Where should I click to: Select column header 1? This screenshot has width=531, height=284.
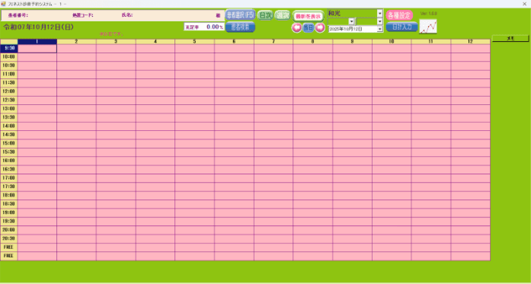click(37, 42)
